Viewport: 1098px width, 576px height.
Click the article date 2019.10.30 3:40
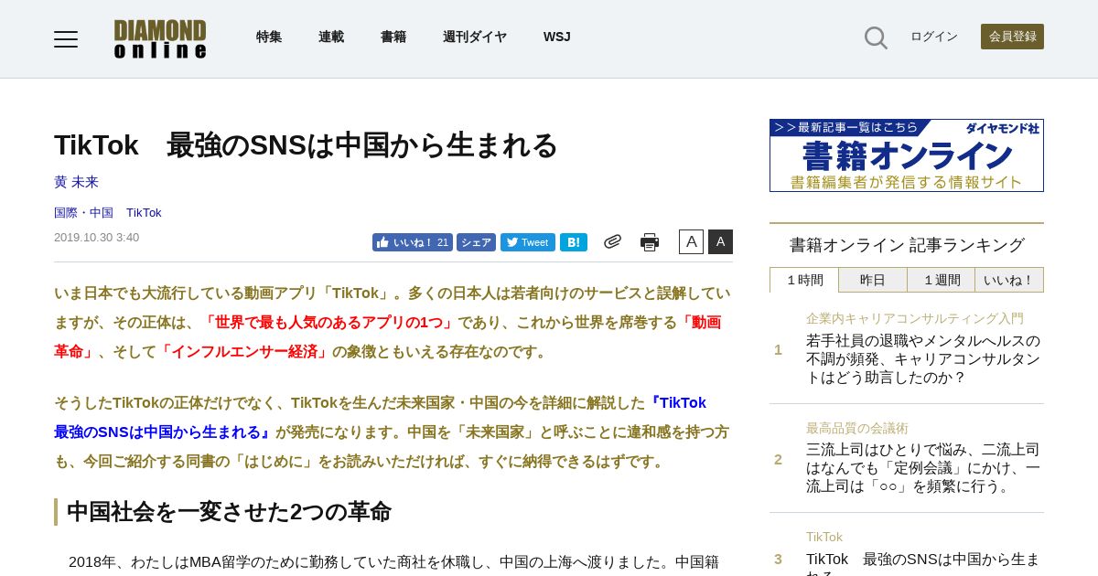point(97,237)
